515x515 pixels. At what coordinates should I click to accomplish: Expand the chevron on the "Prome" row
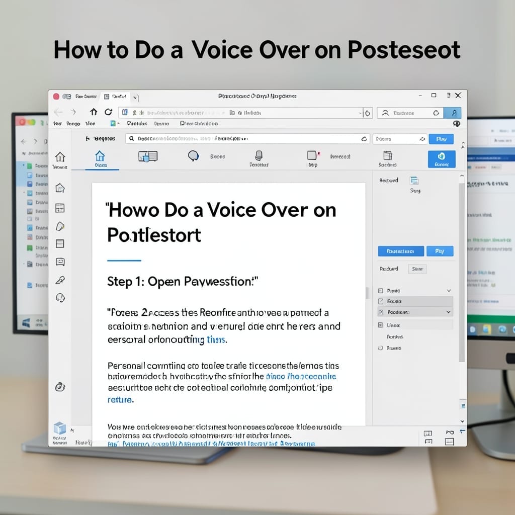point(449,291)
